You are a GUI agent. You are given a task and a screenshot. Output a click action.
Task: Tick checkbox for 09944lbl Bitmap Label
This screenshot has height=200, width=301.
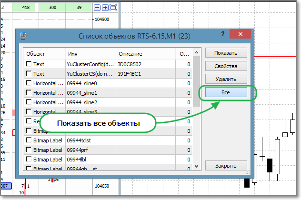pyautogui.click(x=29, y=159)
